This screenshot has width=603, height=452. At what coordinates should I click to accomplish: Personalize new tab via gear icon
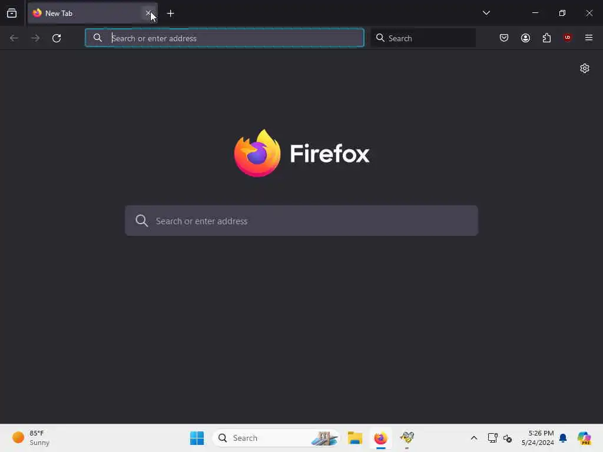click(585, 68)
